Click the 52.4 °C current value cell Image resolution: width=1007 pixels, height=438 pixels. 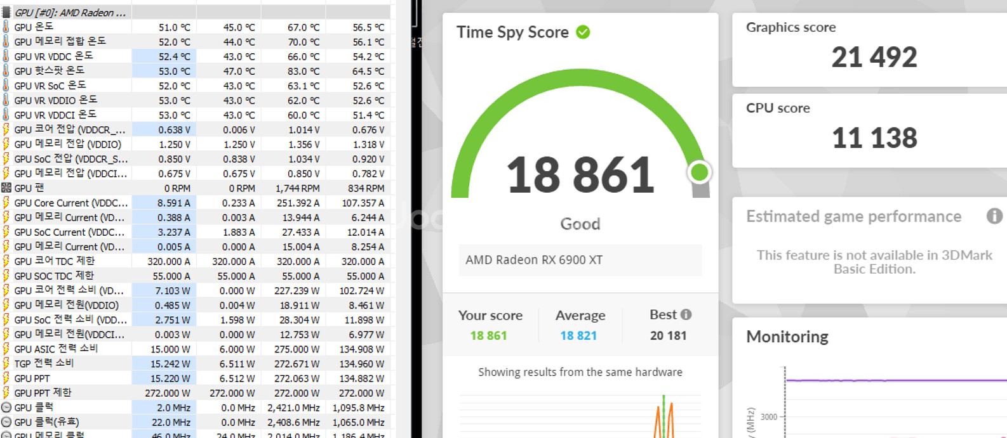click(164, 56)
